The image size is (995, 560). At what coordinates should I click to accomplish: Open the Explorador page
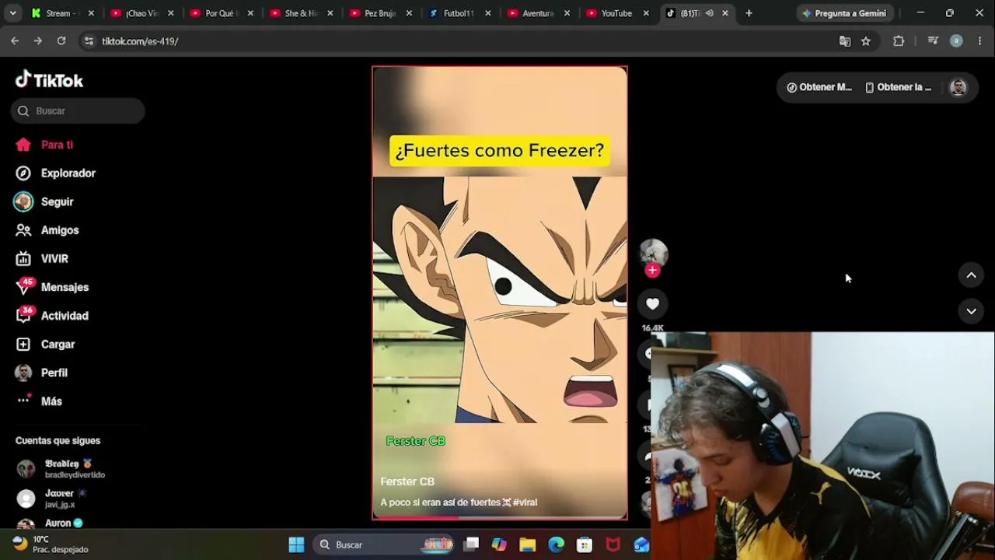[x=55, y=173]
